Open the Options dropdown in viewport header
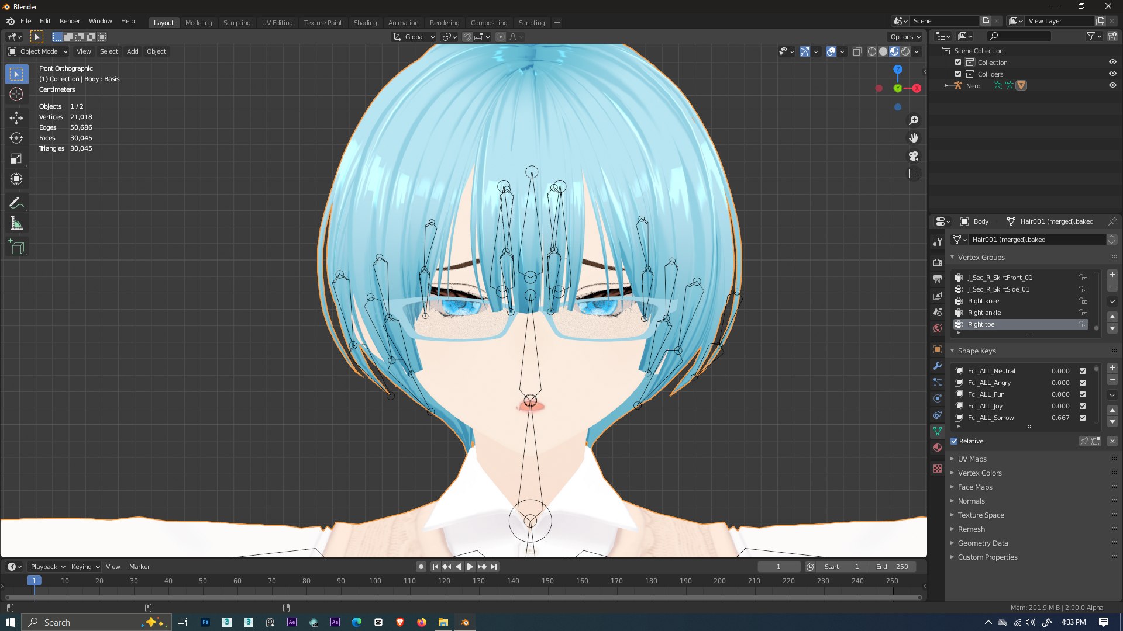This screenshot has height=631, width=1123. [x=905, y=37]
